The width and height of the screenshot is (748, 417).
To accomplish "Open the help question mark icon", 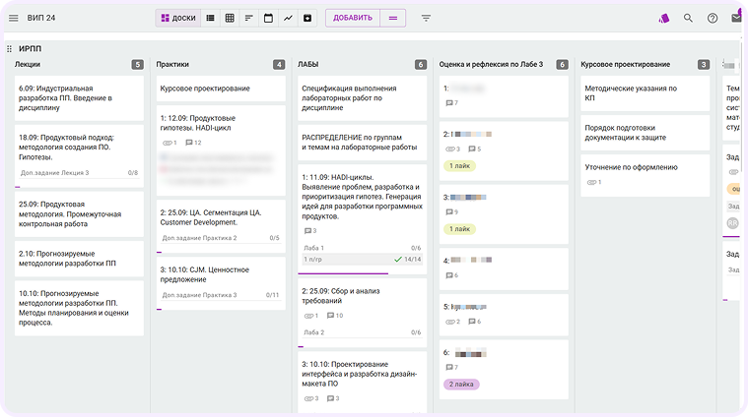I will 713,18.
